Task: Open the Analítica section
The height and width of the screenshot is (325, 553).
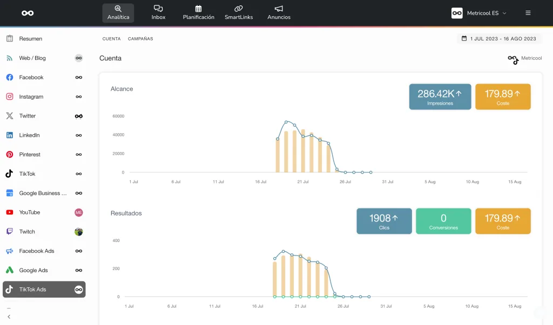Action: click(118, 13)
